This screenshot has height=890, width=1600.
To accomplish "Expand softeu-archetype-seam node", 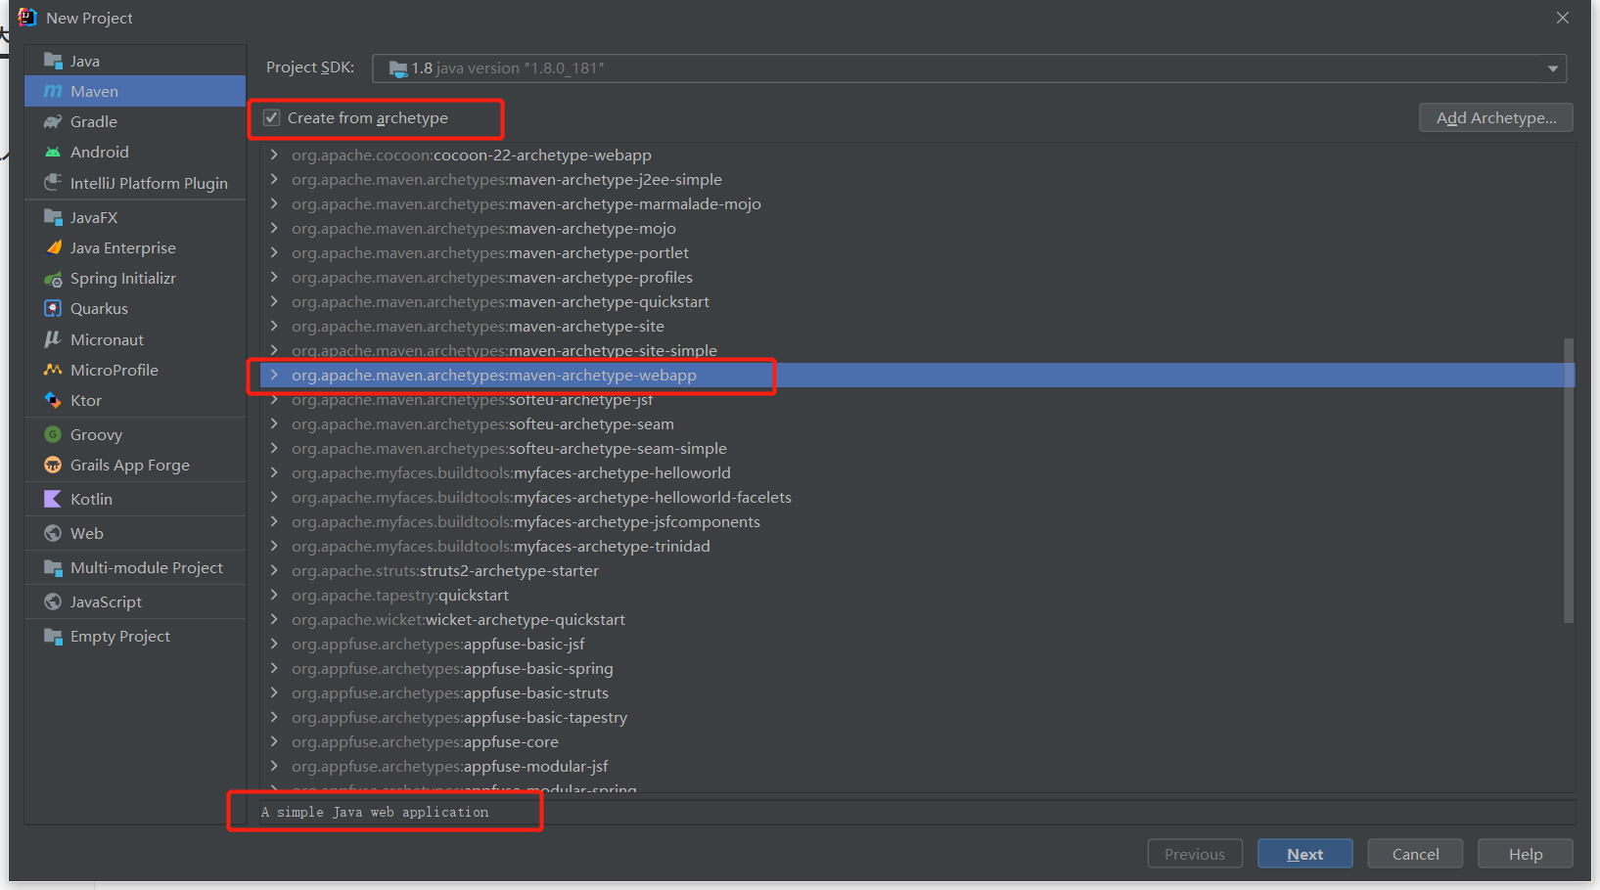I will pyautogui.click(x=274, y=423).
